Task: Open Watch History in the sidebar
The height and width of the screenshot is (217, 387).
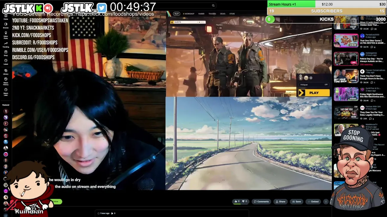Action: (x=5, y=82)
